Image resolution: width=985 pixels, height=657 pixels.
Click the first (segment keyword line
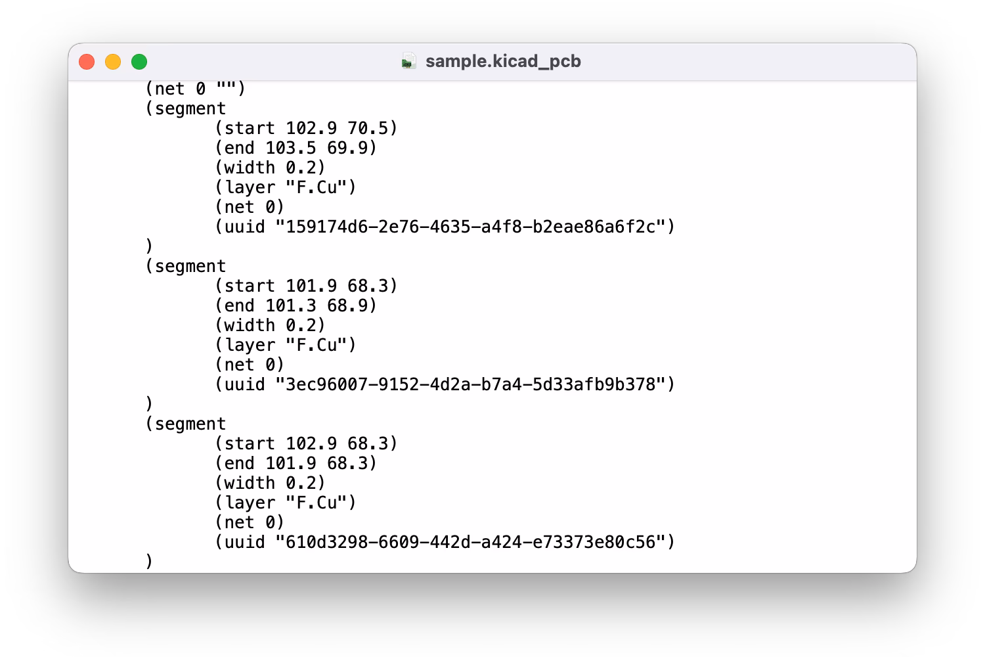185,108
